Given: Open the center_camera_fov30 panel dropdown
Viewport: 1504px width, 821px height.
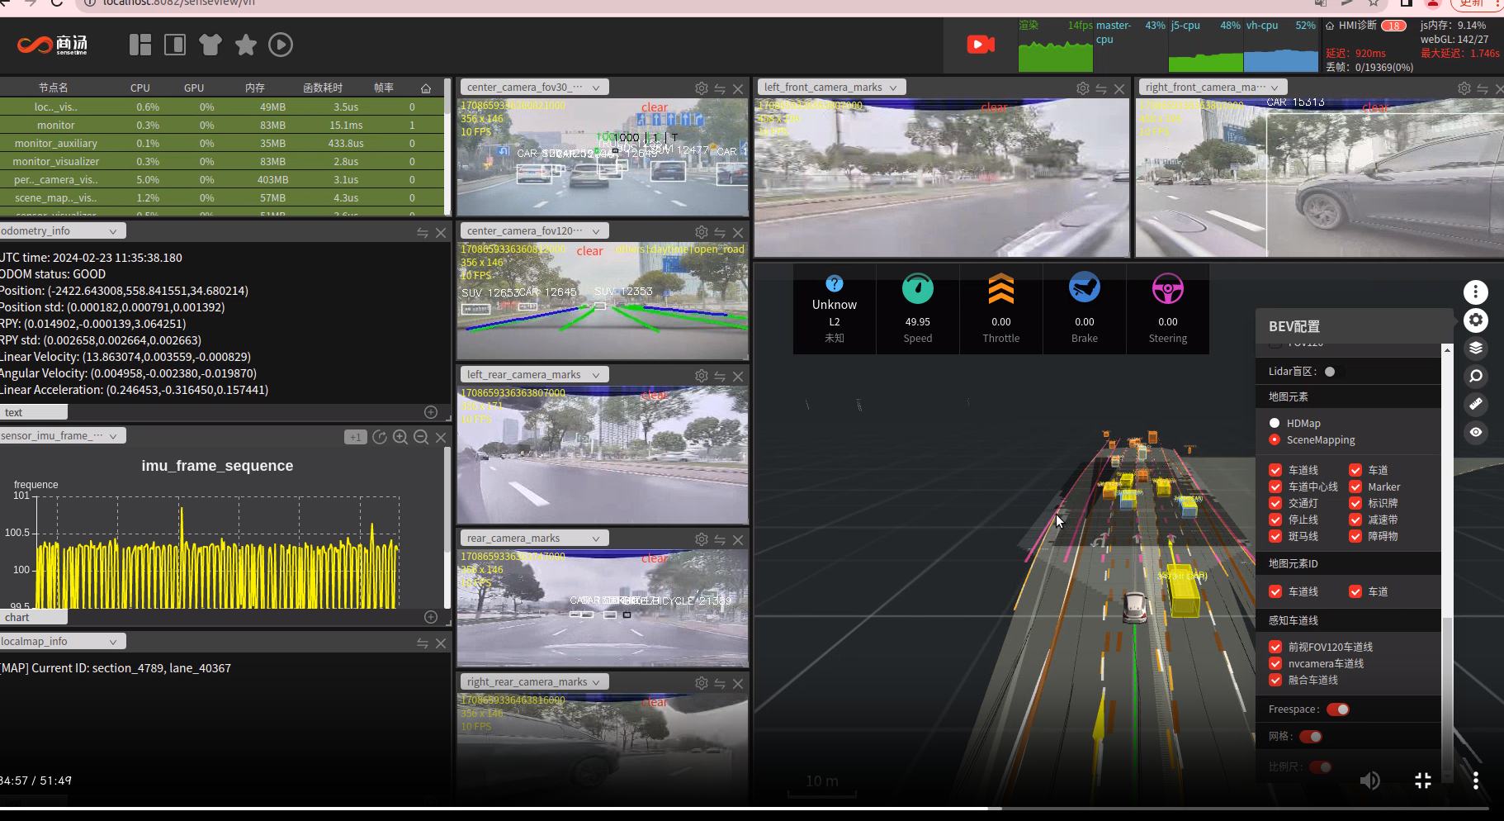Looking at the screenshot, I should pyautogui.click(x=595, y=88).
